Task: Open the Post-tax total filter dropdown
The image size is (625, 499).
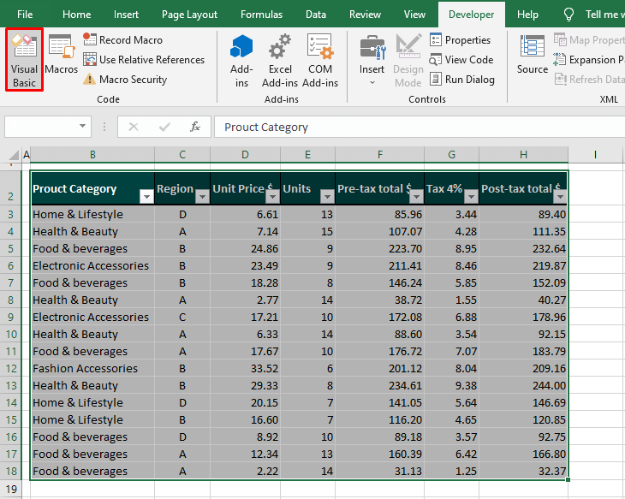Action: coord(560,197)
